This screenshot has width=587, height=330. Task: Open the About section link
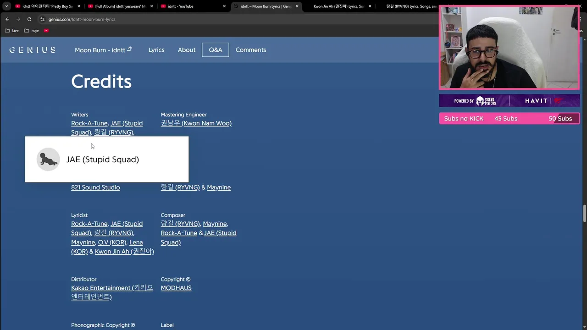point(187,50)
